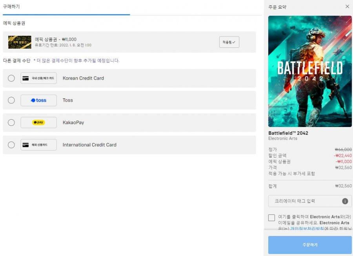Image resolution: width=353 pixels, height=256 pixels.
Task: Click the creator tag info icon
Action: (345, 201)
